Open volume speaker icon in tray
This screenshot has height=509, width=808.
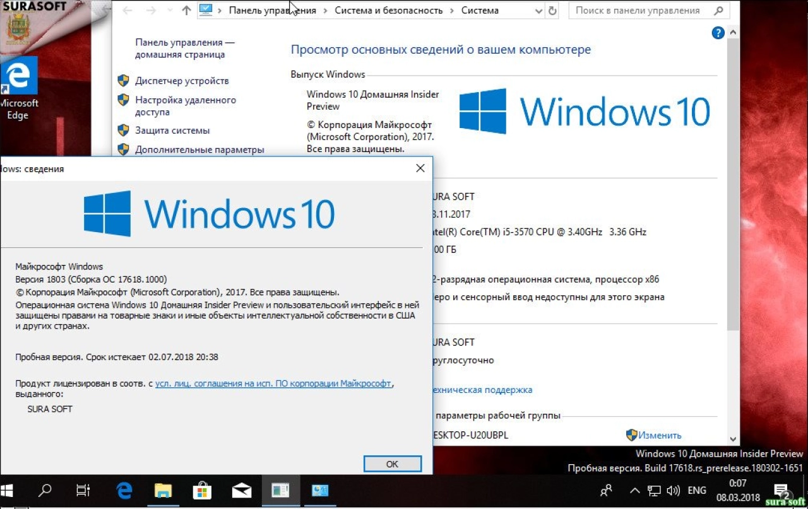point(673,491)
